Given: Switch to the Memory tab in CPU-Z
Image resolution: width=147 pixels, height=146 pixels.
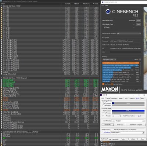Looking at the screenshot, I should click(x=121, y=98).
